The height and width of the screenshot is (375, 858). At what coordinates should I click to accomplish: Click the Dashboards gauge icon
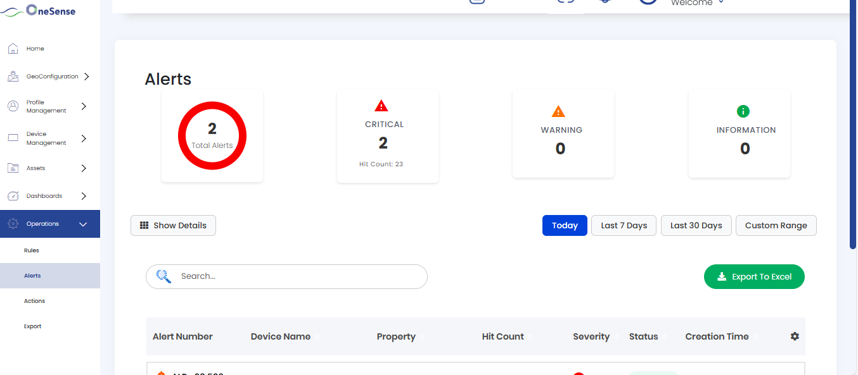(x=13, y=196)
